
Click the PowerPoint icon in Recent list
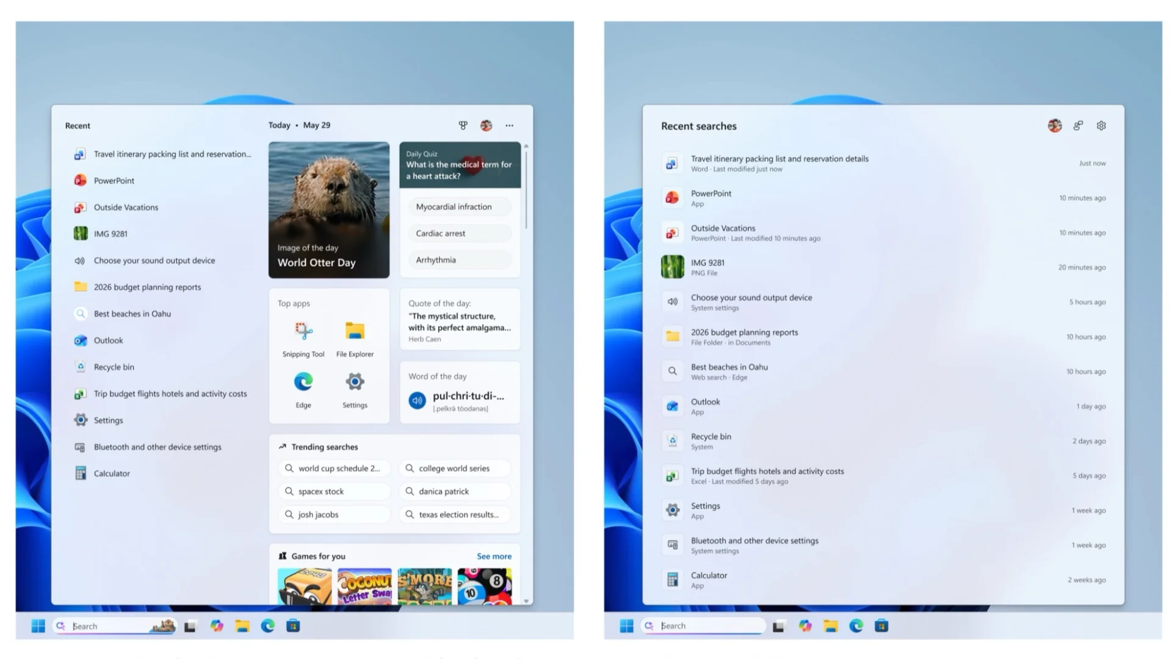[x=80, y=181]
